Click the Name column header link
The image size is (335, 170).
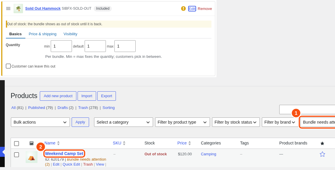tap(50, 143)
